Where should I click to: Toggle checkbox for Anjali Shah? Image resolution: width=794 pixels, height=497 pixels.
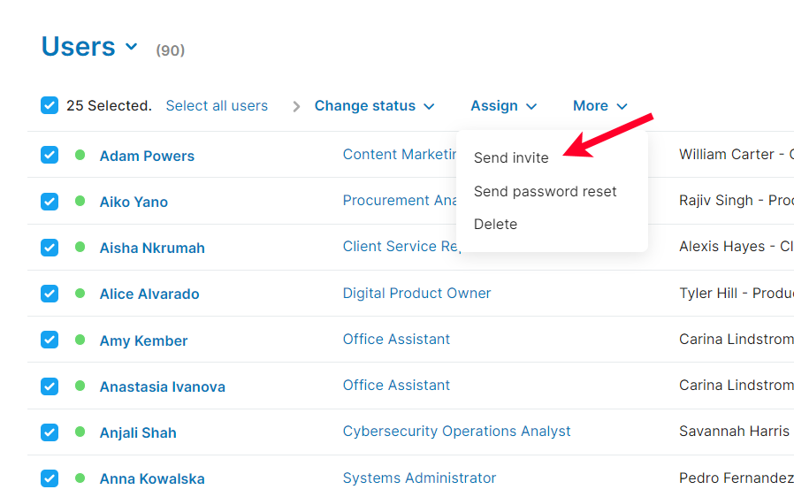[x=50, y=432]
